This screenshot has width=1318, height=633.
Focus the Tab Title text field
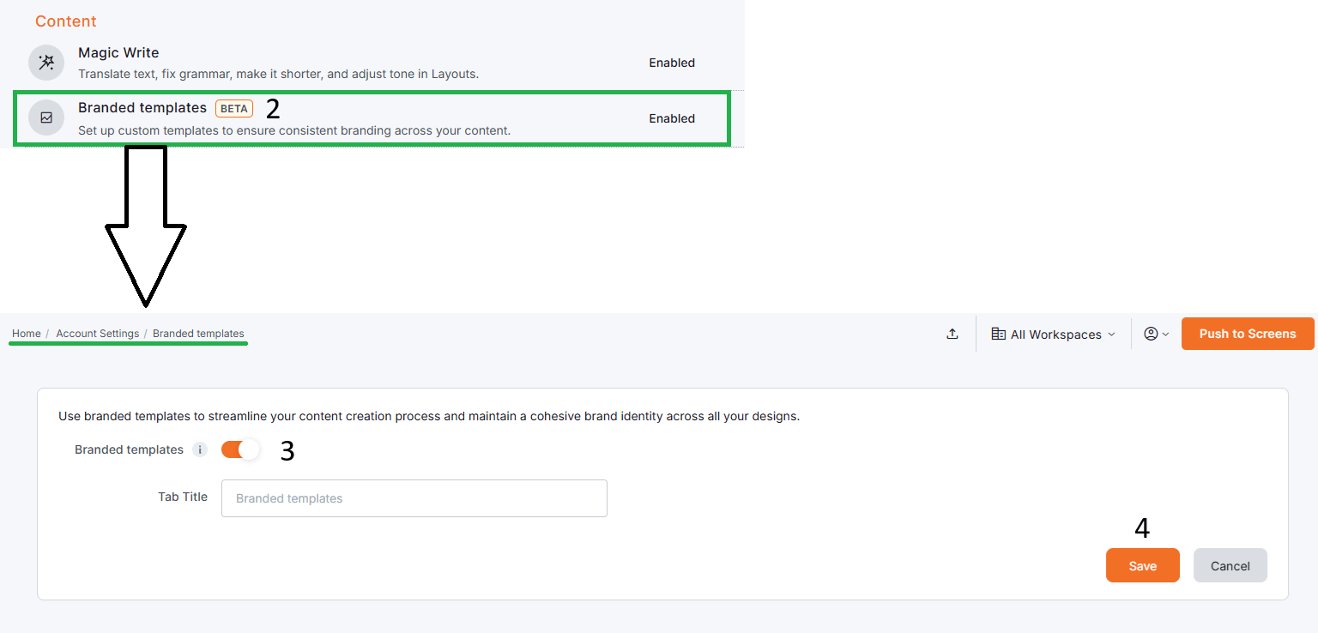(414, 498)
